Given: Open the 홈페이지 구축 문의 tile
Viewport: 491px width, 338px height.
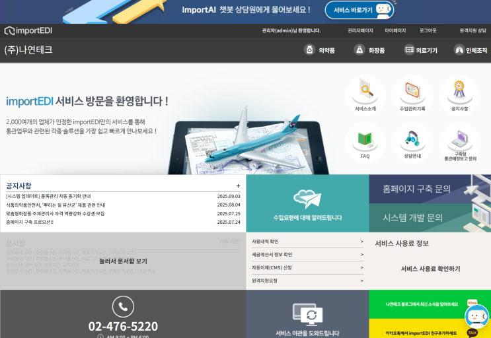Looking at the screenshot, I should [430, 189].
